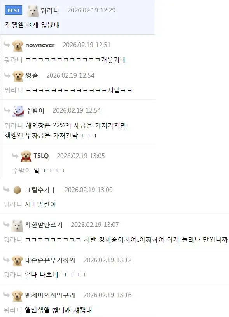Click nownever's puppy profile picture
The width and height of the screenshot is (229, 317).
pyautogui.click(x=17, y=46)
